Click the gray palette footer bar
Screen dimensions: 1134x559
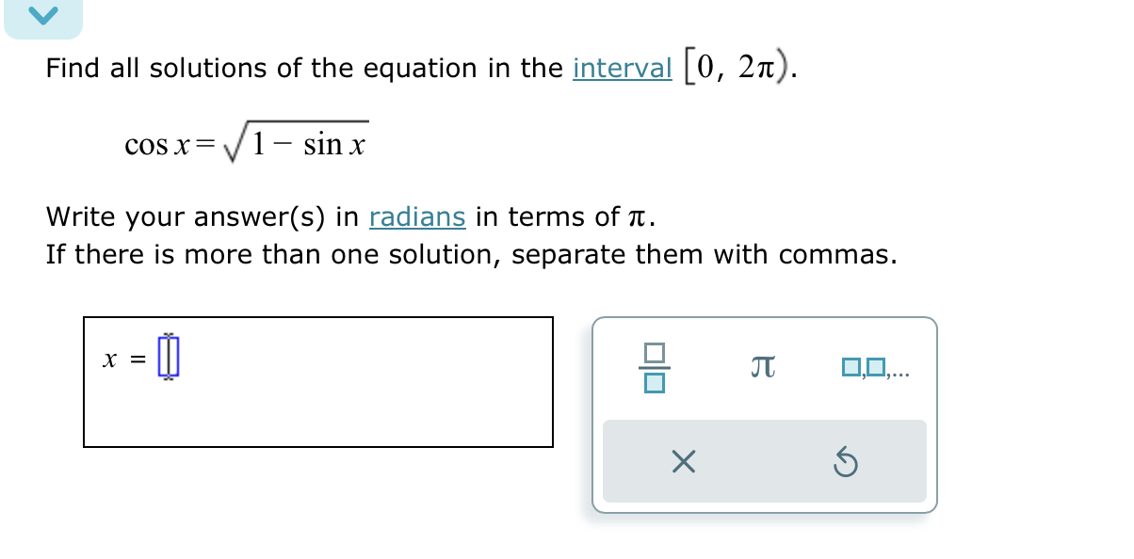tap(764, 460)
